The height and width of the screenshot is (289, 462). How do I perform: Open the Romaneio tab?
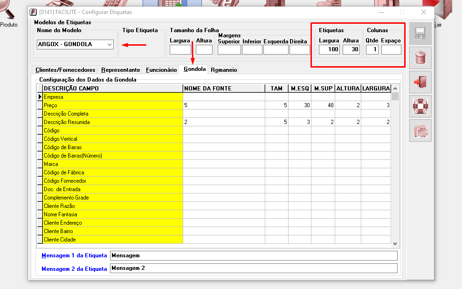tap(224, 70)
